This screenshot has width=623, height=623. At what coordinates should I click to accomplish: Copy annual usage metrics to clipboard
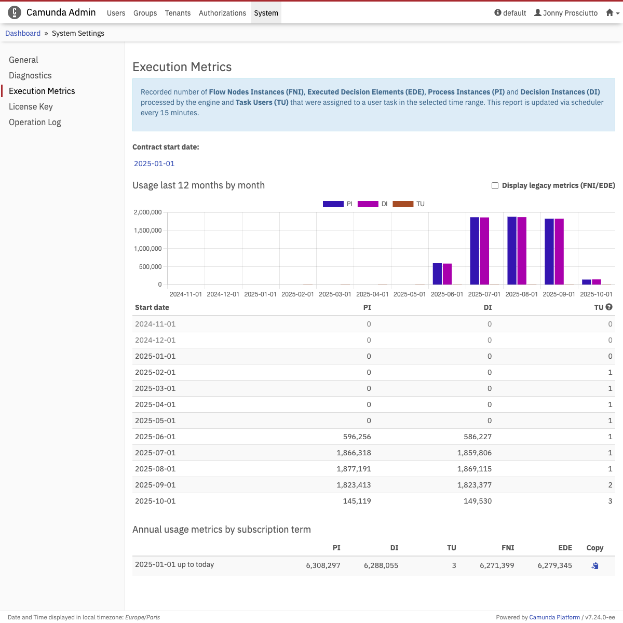click(x=595, y=565)
